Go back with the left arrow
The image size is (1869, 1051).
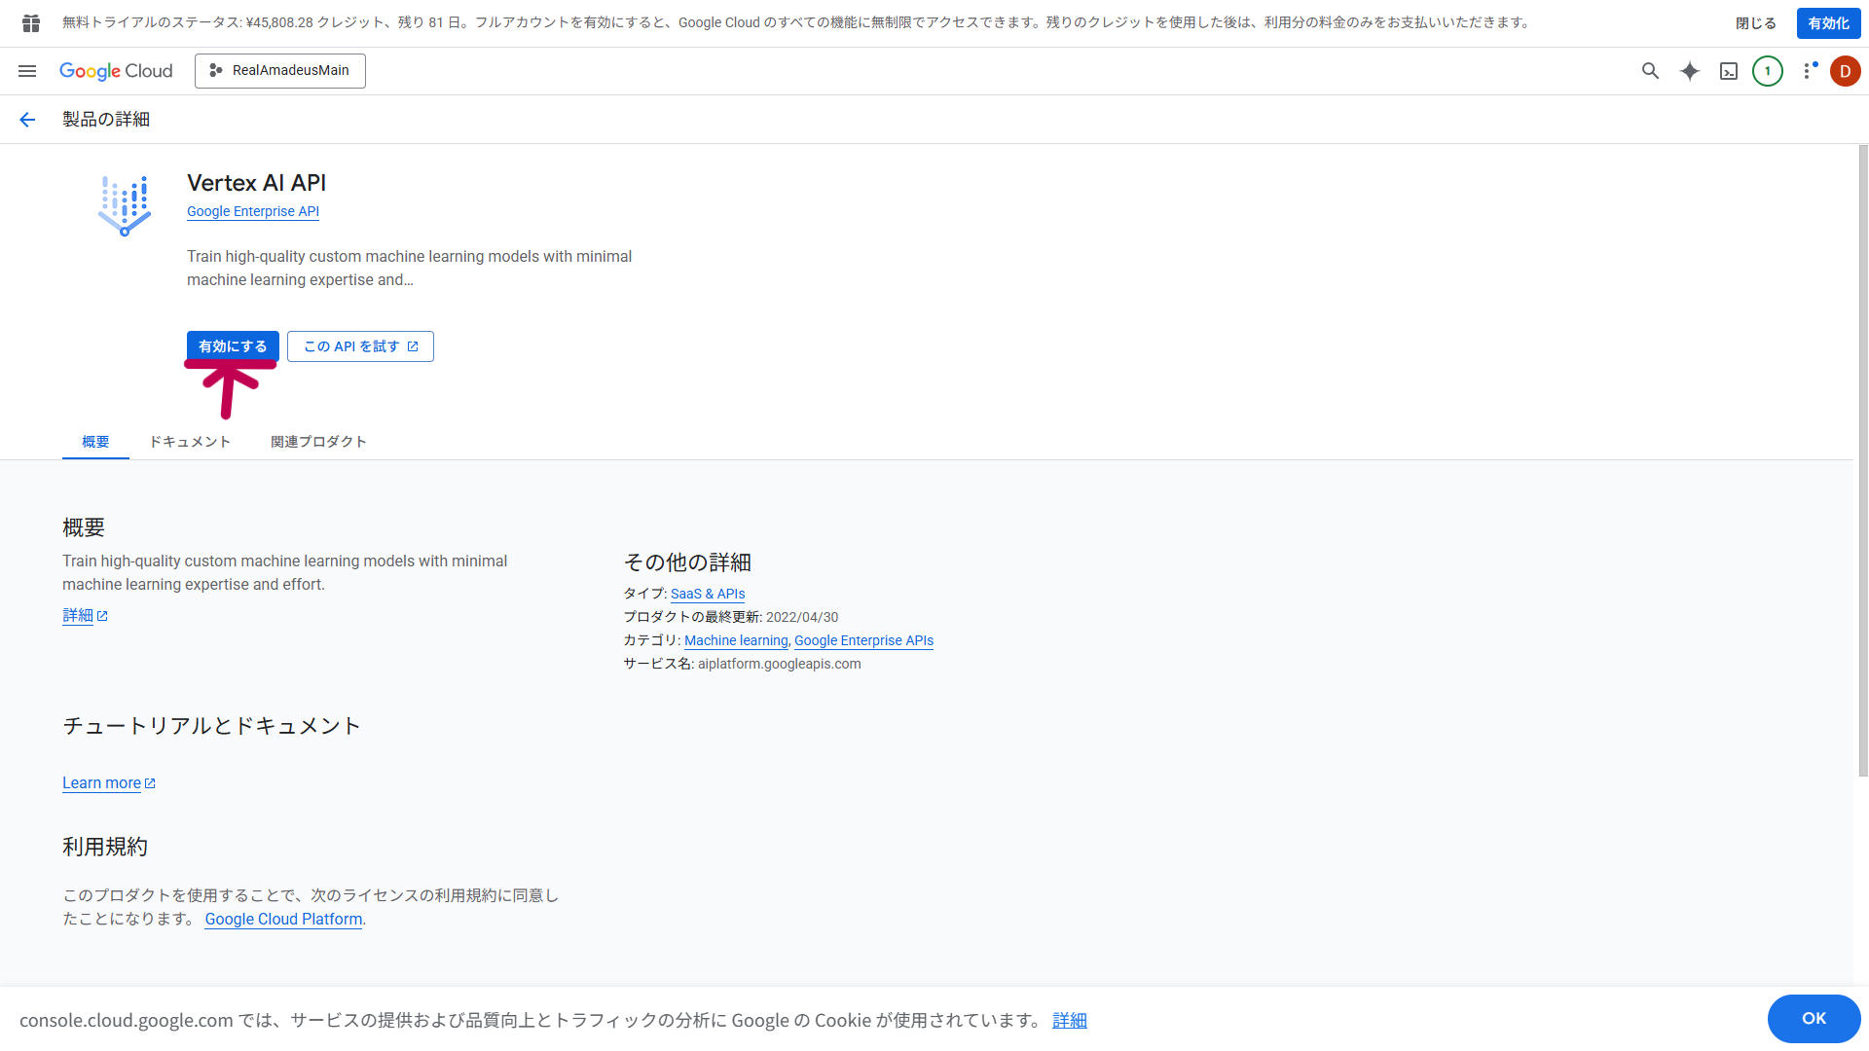tap(27, 120)
